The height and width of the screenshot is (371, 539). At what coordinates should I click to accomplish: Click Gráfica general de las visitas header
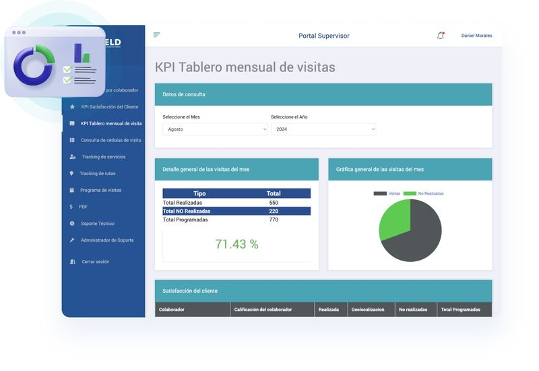point(410,169)
